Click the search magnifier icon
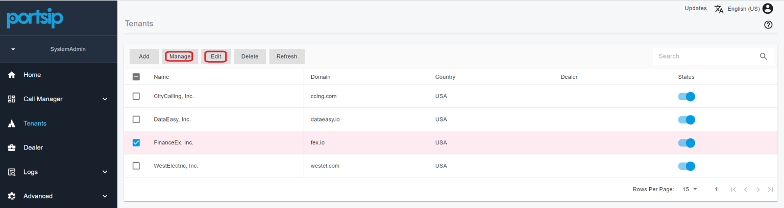784x208 pixels. [763, 56]
